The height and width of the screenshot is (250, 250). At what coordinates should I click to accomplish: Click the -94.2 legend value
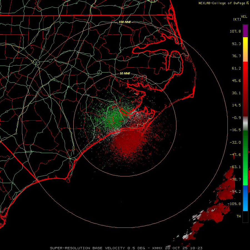coord(235,192)
